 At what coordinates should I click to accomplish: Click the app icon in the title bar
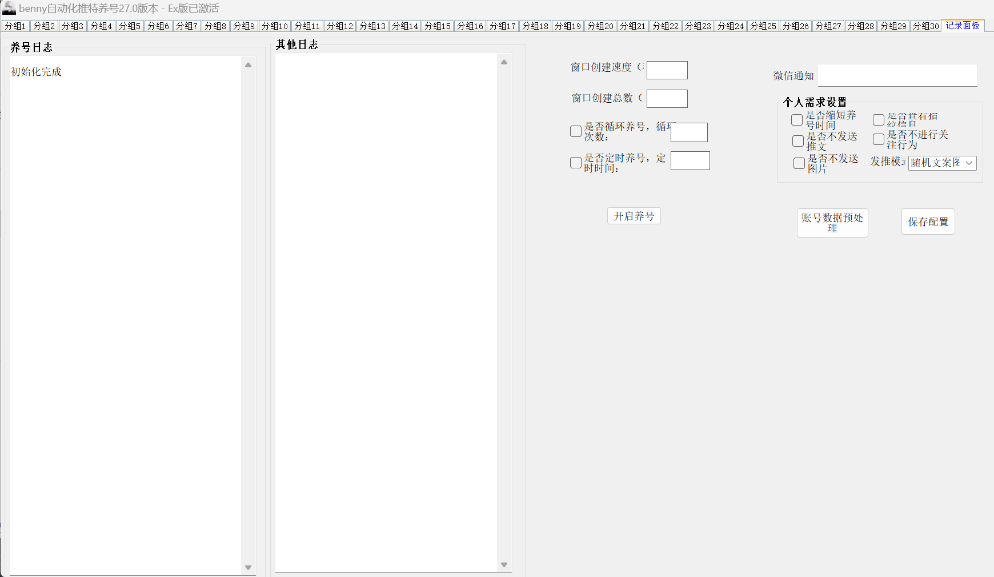click(9, 8)
